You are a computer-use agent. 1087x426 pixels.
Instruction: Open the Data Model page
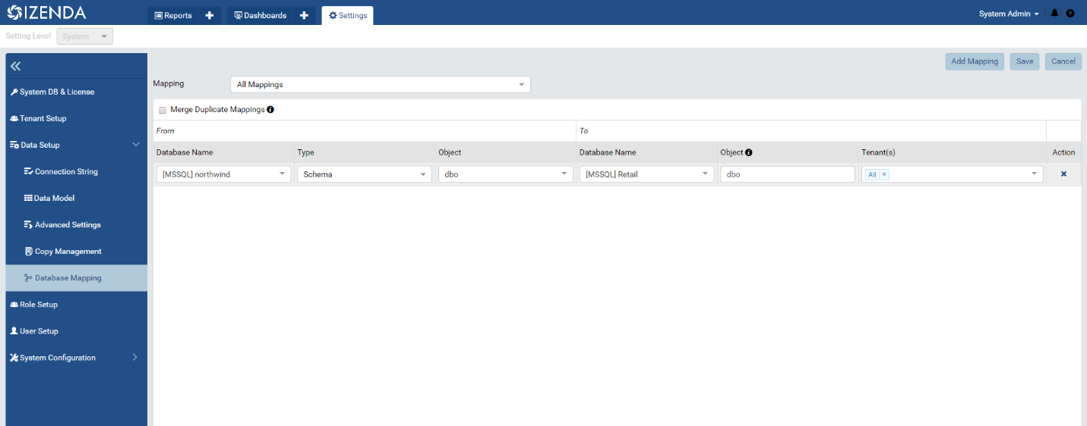click(77, 198)
